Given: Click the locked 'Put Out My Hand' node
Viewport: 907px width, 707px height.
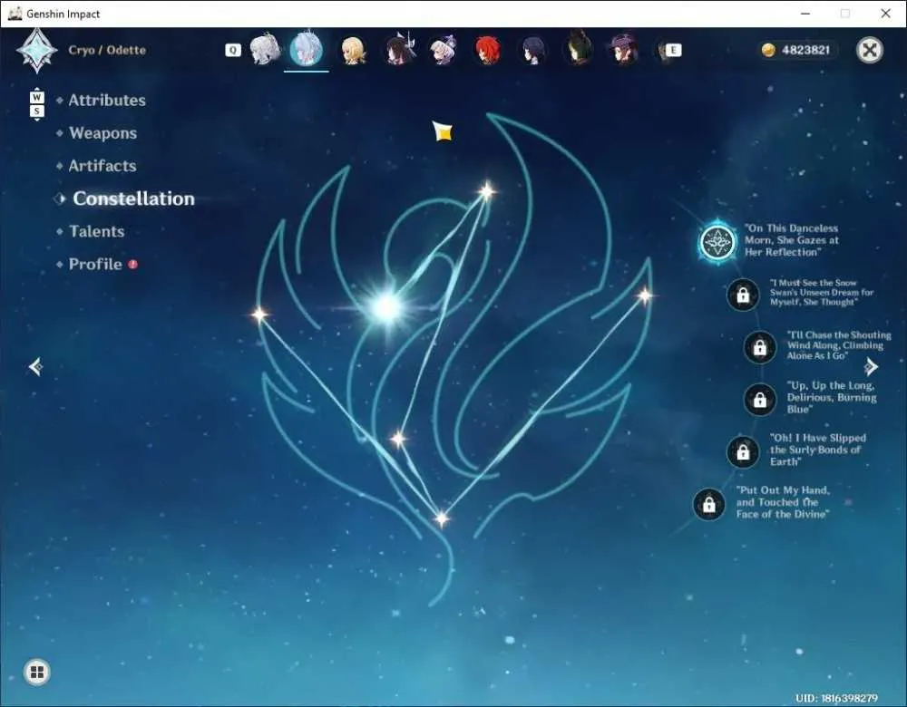Looking at the screenshot, I should coord(709,504).
